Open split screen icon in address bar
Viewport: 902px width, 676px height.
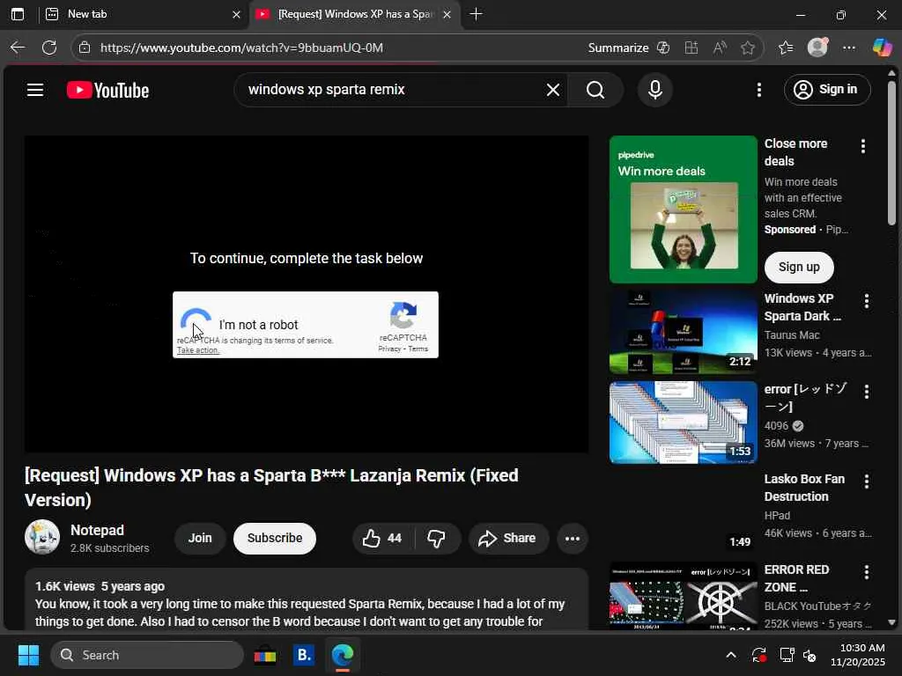(x=691, y=48)
